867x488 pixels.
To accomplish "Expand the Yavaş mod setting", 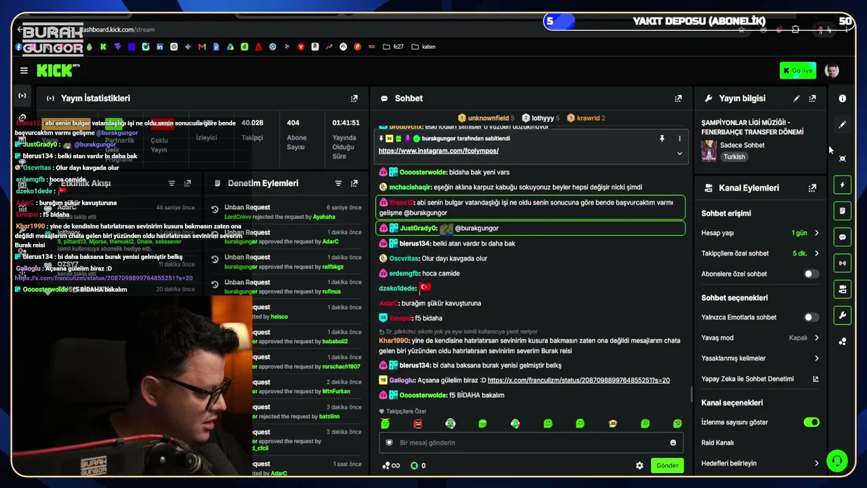I will coord(760,338).
